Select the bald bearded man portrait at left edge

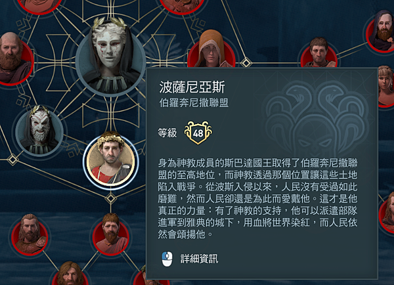[x=14, y=59]
